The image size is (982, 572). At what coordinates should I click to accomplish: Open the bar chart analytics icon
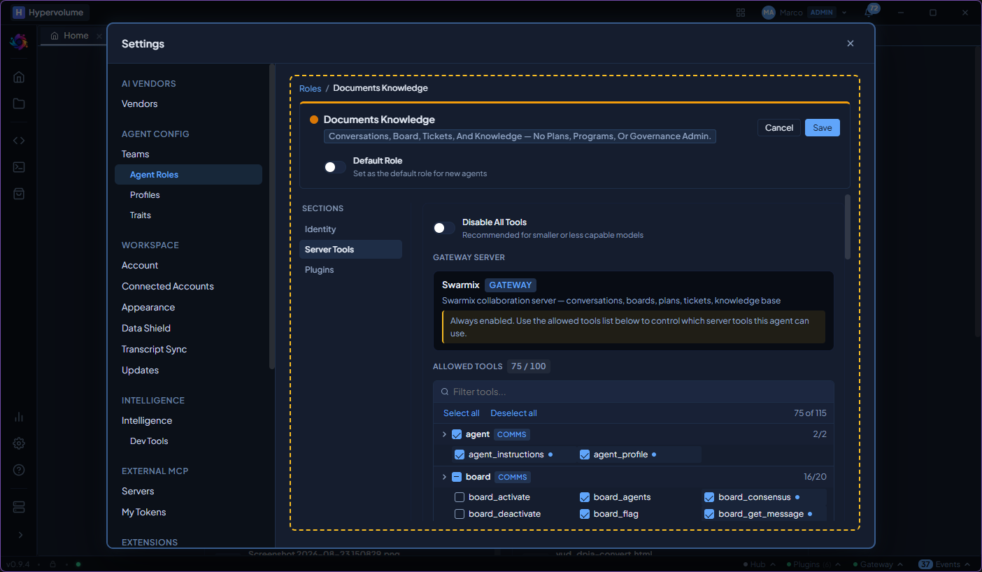[19, 417]
